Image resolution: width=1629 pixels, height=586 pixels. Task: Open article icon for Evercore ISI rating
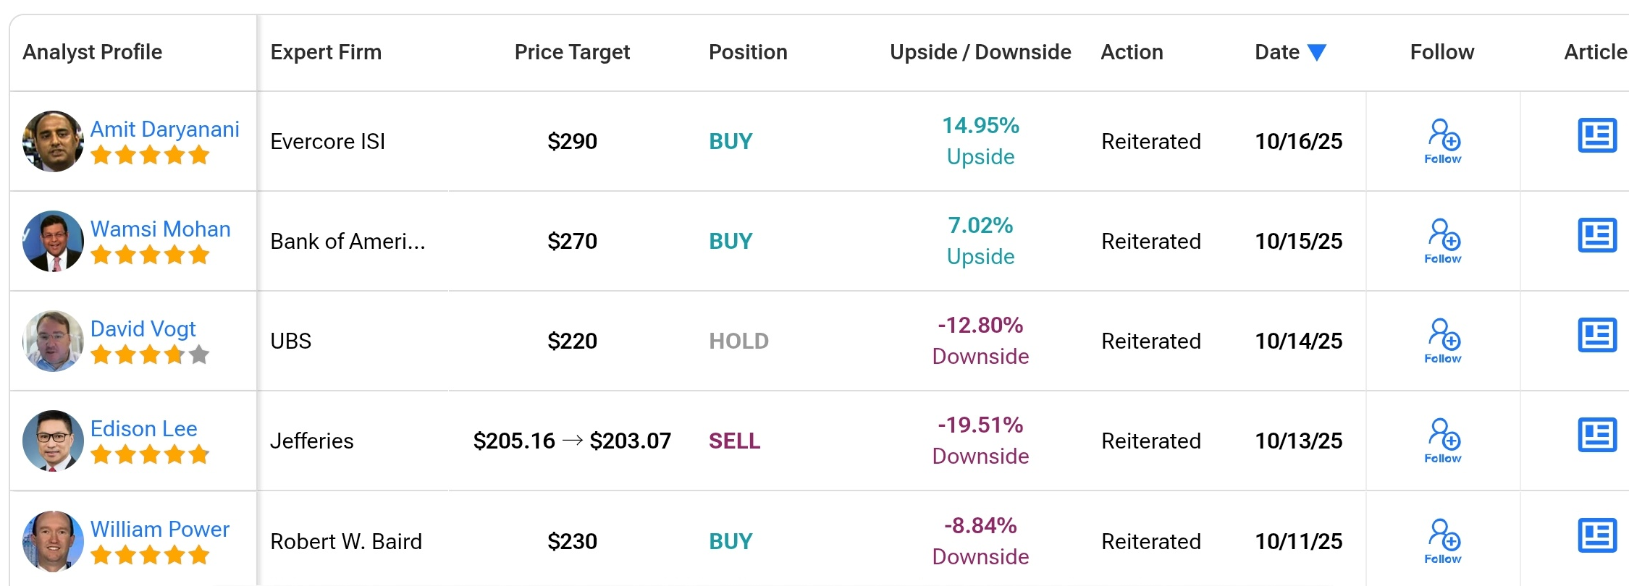point(1596,135)
